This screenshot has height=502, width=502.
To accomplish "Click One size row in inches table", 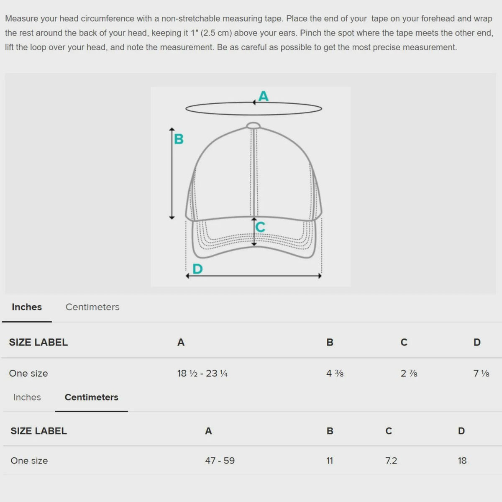I will pos(252,373).
